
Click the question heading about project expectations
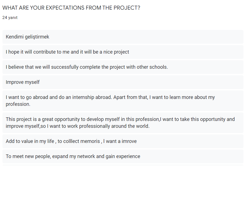click(x=71, y=8)
